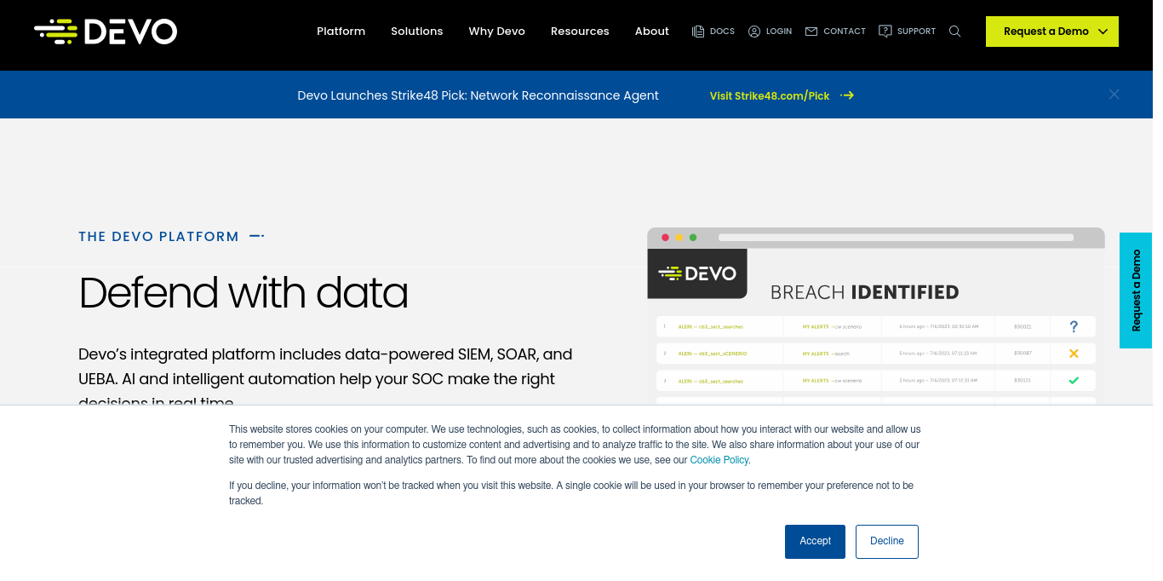Expand the Resources menu
Screen dimensions: 1163x581
pyautogui.click(x=580, y=32)
